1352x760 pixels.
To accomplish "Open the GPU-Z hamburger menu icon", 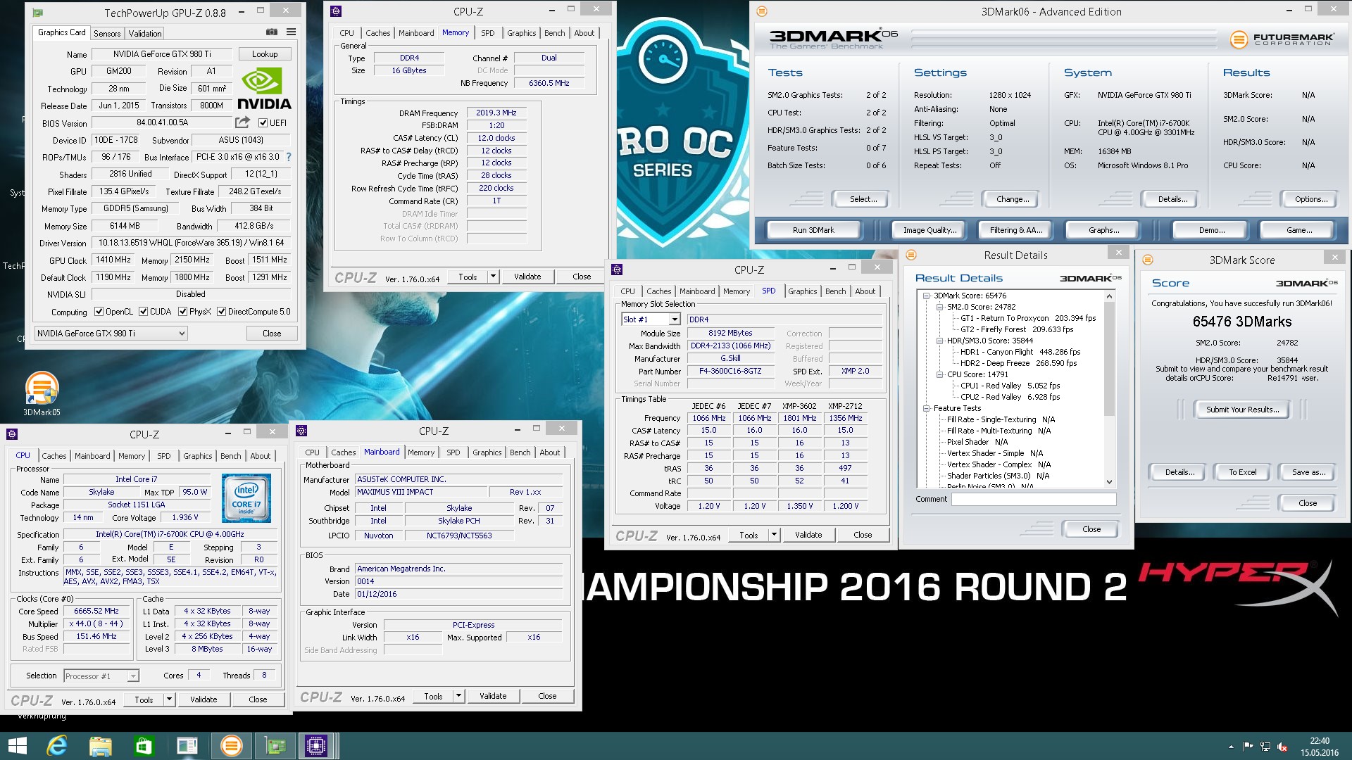I will point(291,32).
